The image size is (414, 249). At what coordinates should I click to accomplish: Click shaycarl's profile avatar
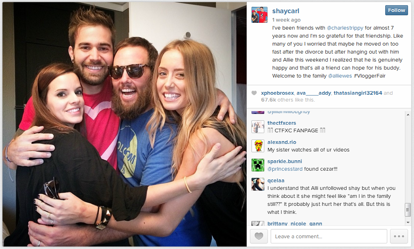click(259, 15)
